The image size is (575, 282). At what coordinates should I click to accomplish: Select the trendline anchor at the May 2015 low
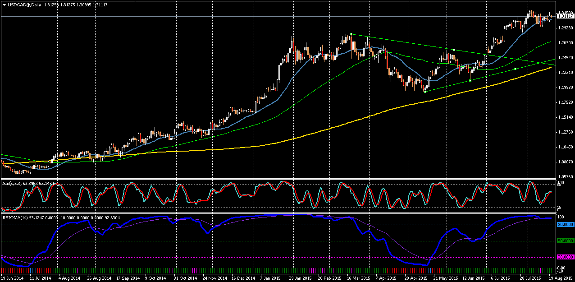(425, 92)
